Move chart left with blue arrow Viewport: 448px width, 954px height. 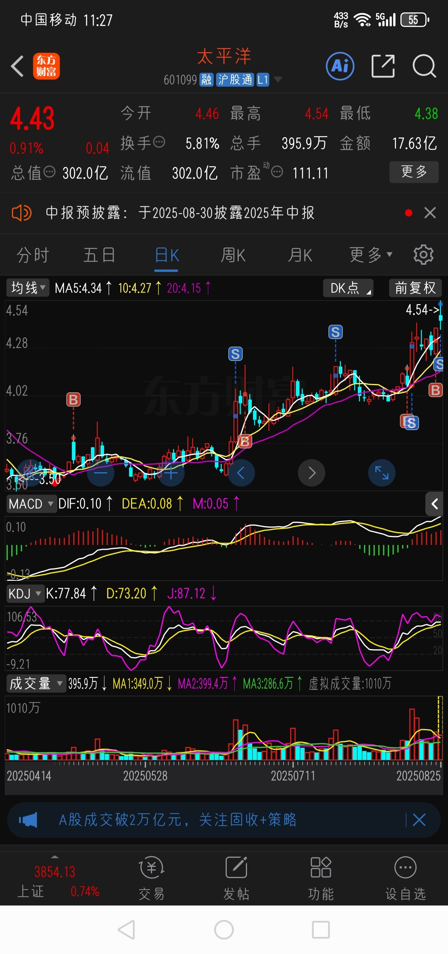[241, 473]
